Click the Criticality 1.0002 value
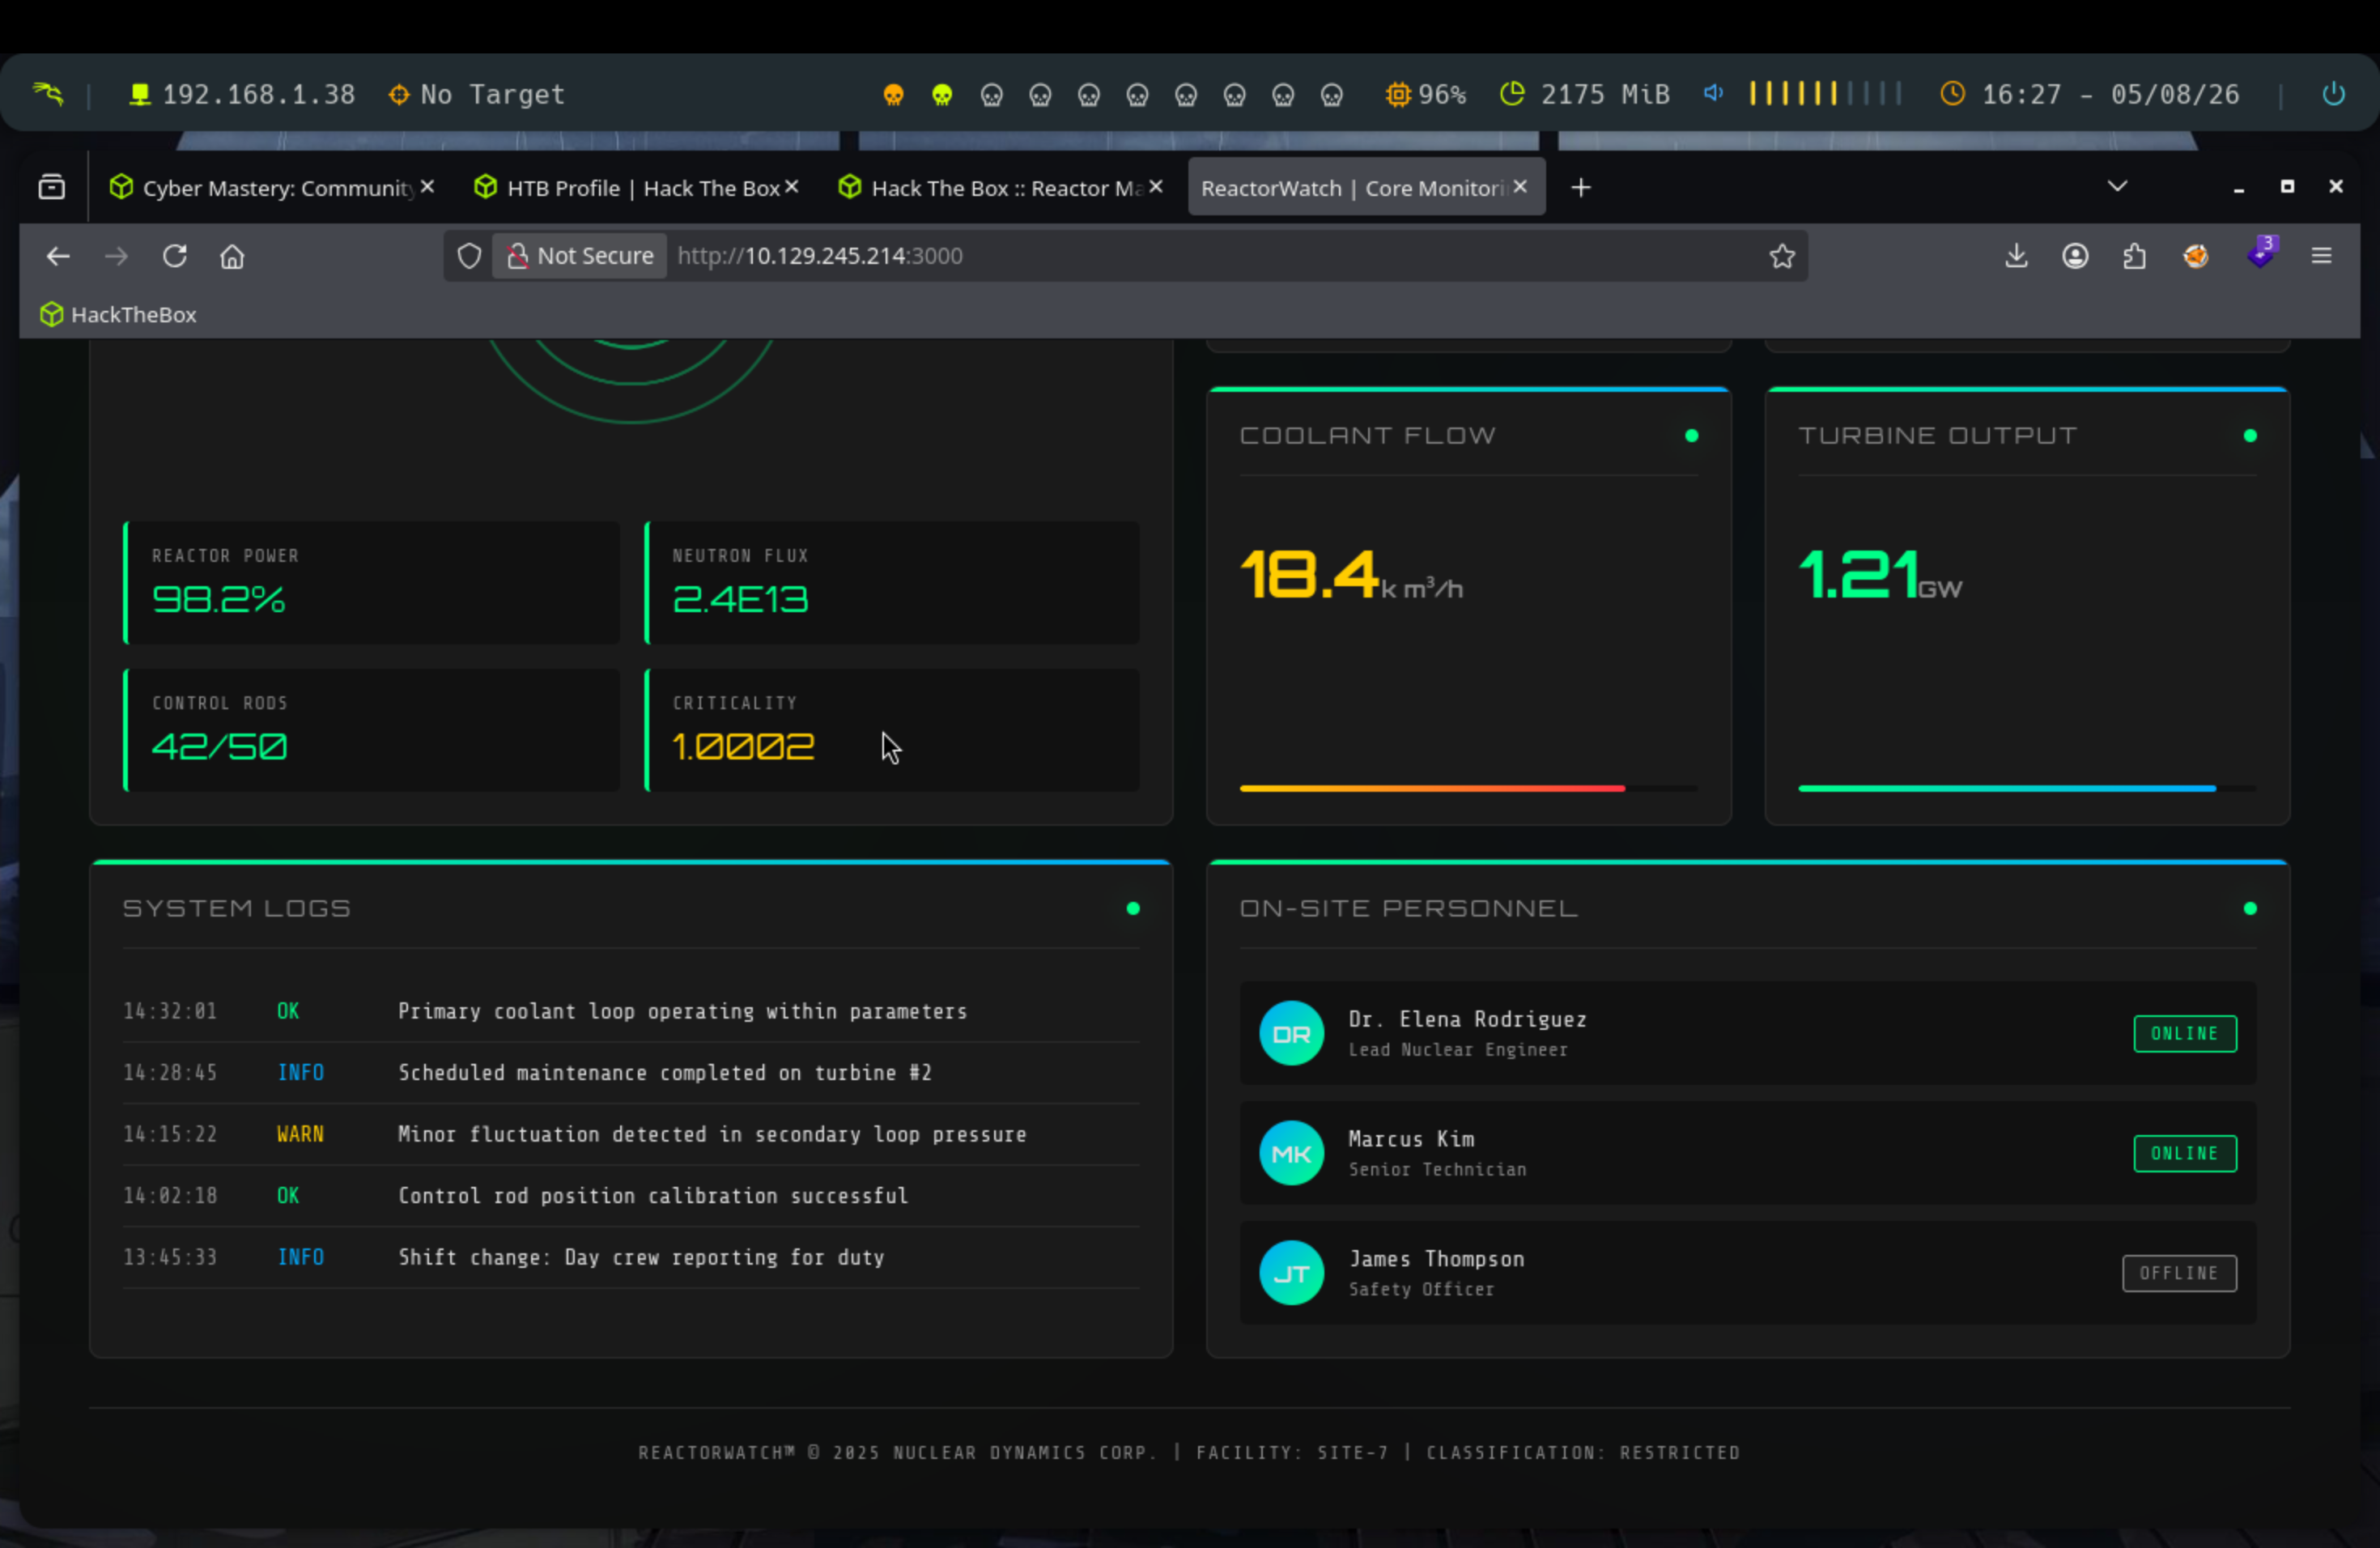 point(744,746)
